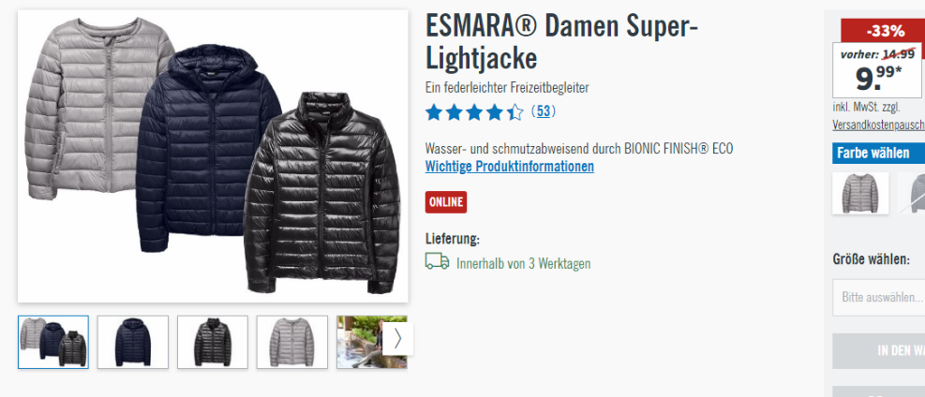Click the delivery truck icon
Viewport: 925px width, 397px height.
click(x=437, y=261)
